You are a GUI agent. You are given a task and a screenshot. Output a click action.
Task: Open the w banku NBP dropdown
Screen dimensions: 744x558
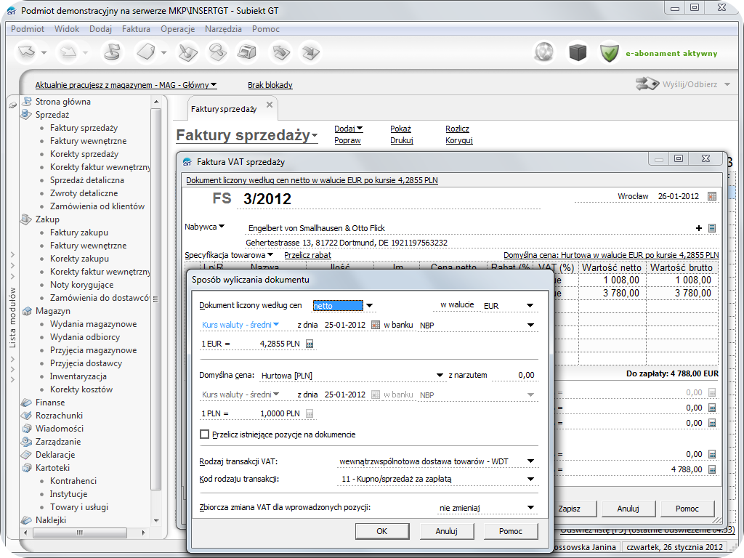(530, 325)
